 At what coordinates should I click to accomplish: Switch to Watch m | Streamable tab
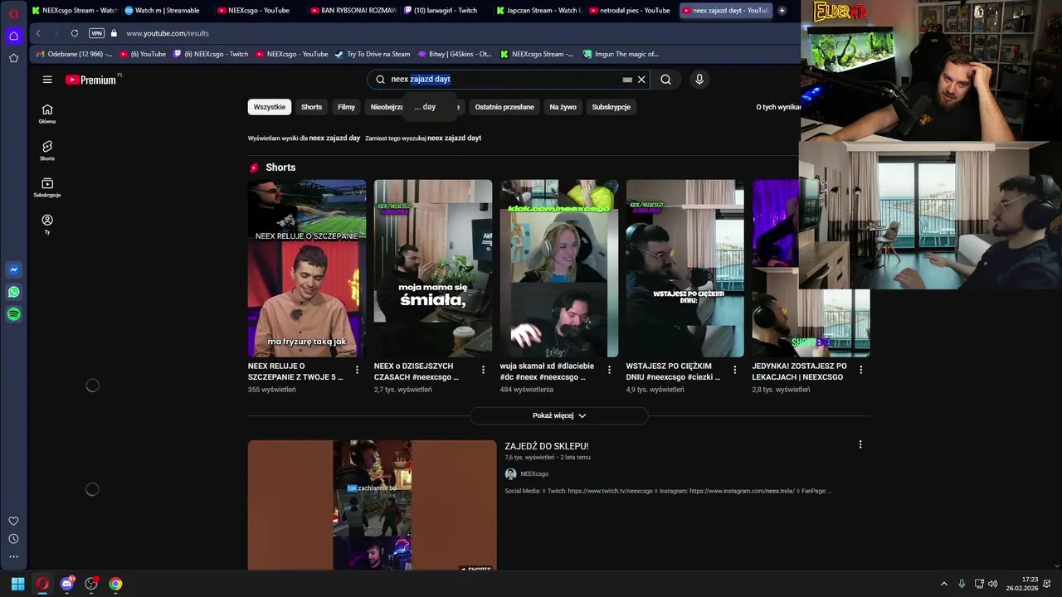(165, 10)
